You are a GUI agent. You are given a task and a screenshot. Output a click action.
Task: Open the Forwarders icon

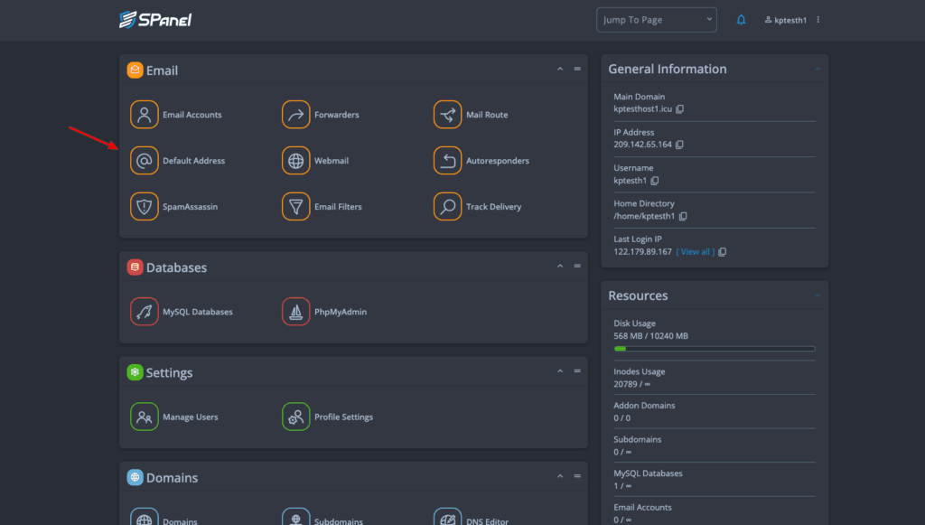295,115
